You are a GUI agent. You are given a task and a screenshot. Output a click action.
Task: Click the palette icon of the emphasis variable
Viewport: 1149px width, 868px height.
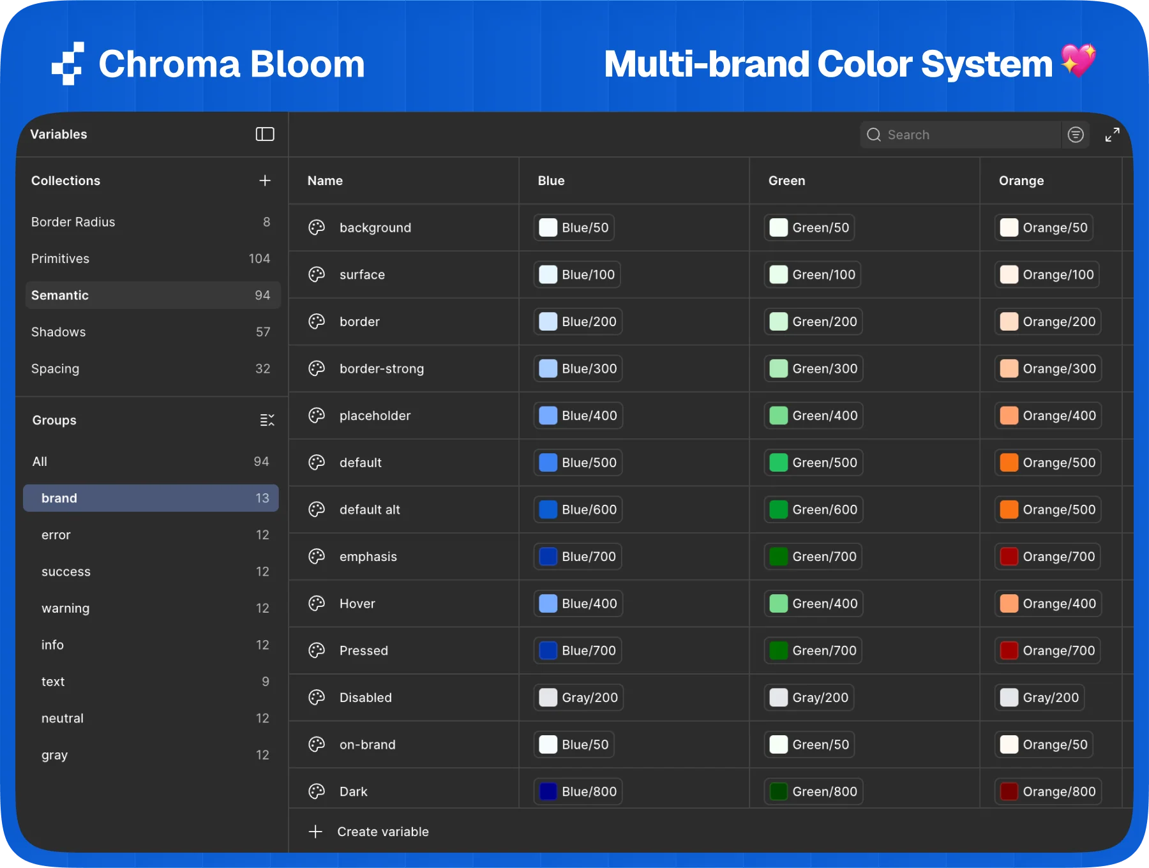pyautogui.click(x=317, y=557)
